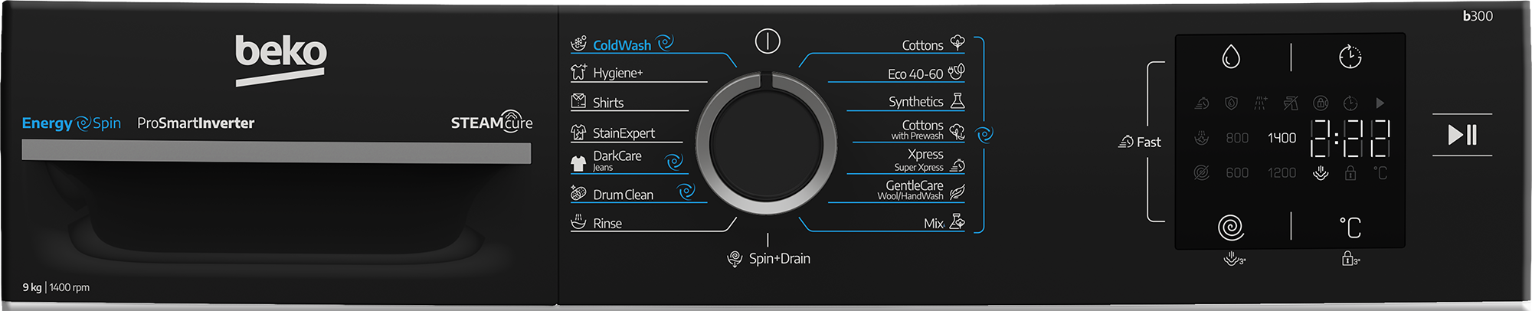Tap the 1400 spin speed value

tap(1282, 138)
